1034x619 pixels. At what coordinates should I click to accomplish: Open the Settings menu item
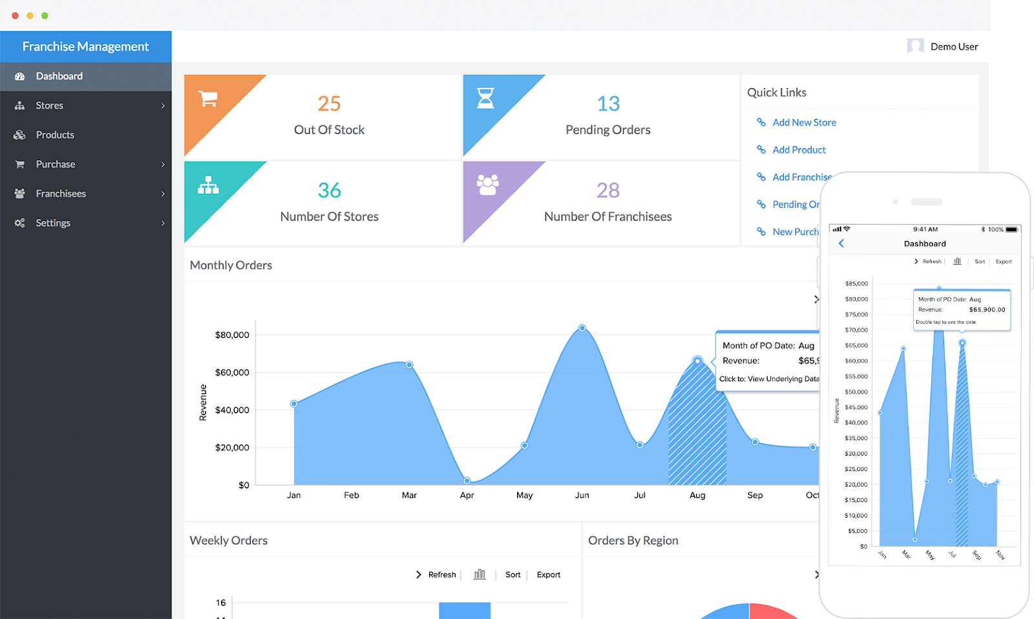pyautogui.click(x=86, y=223)
